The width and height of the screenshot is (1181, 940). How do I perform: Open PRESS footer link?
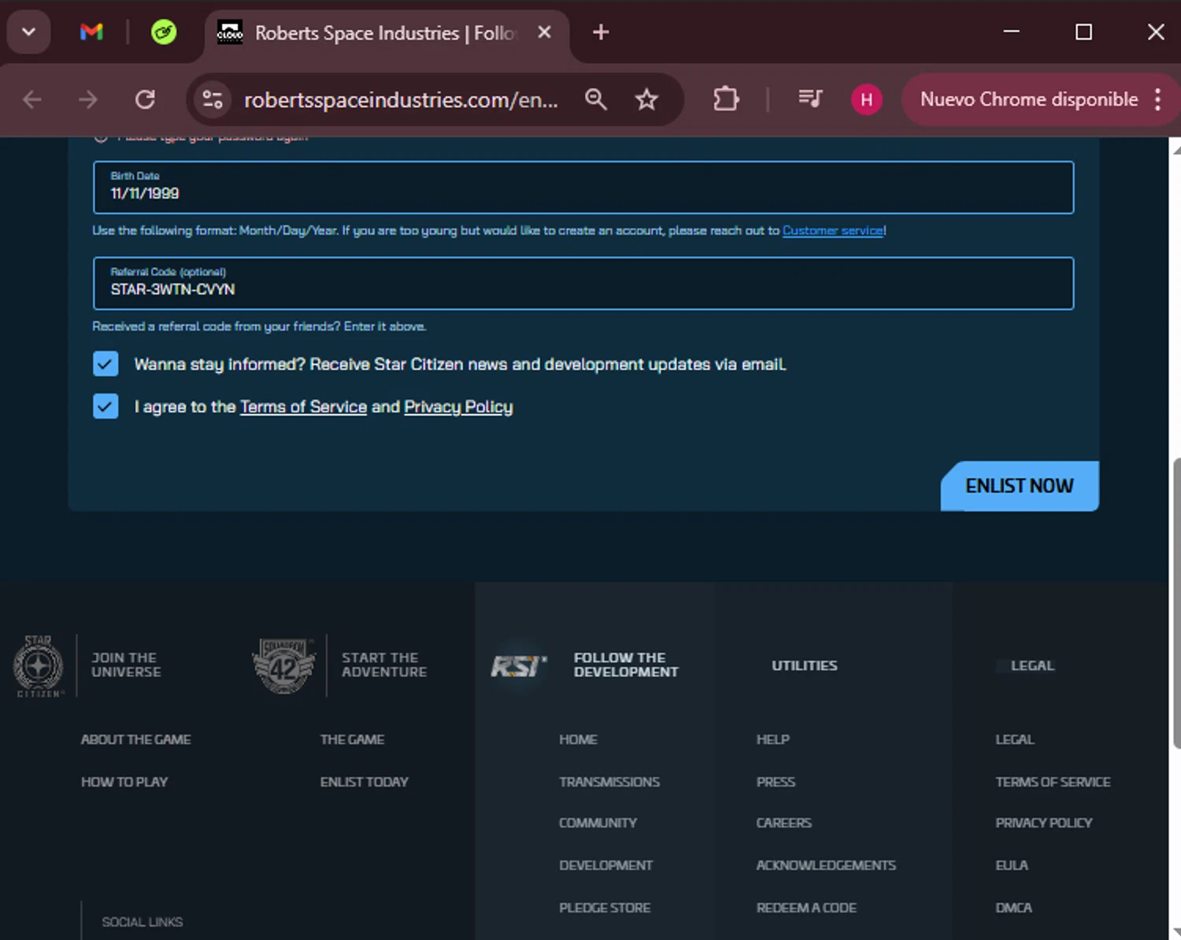point(776,782)
